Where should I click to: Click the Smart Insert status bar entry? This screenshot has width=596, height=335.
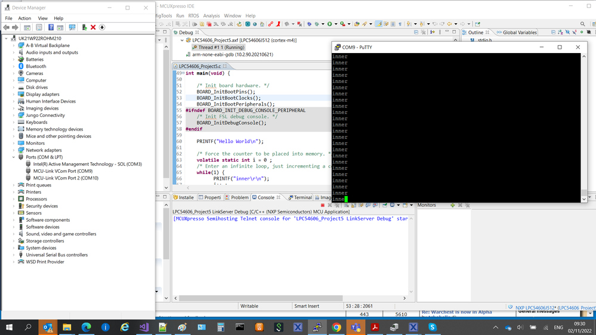click(x=307, y=306)
